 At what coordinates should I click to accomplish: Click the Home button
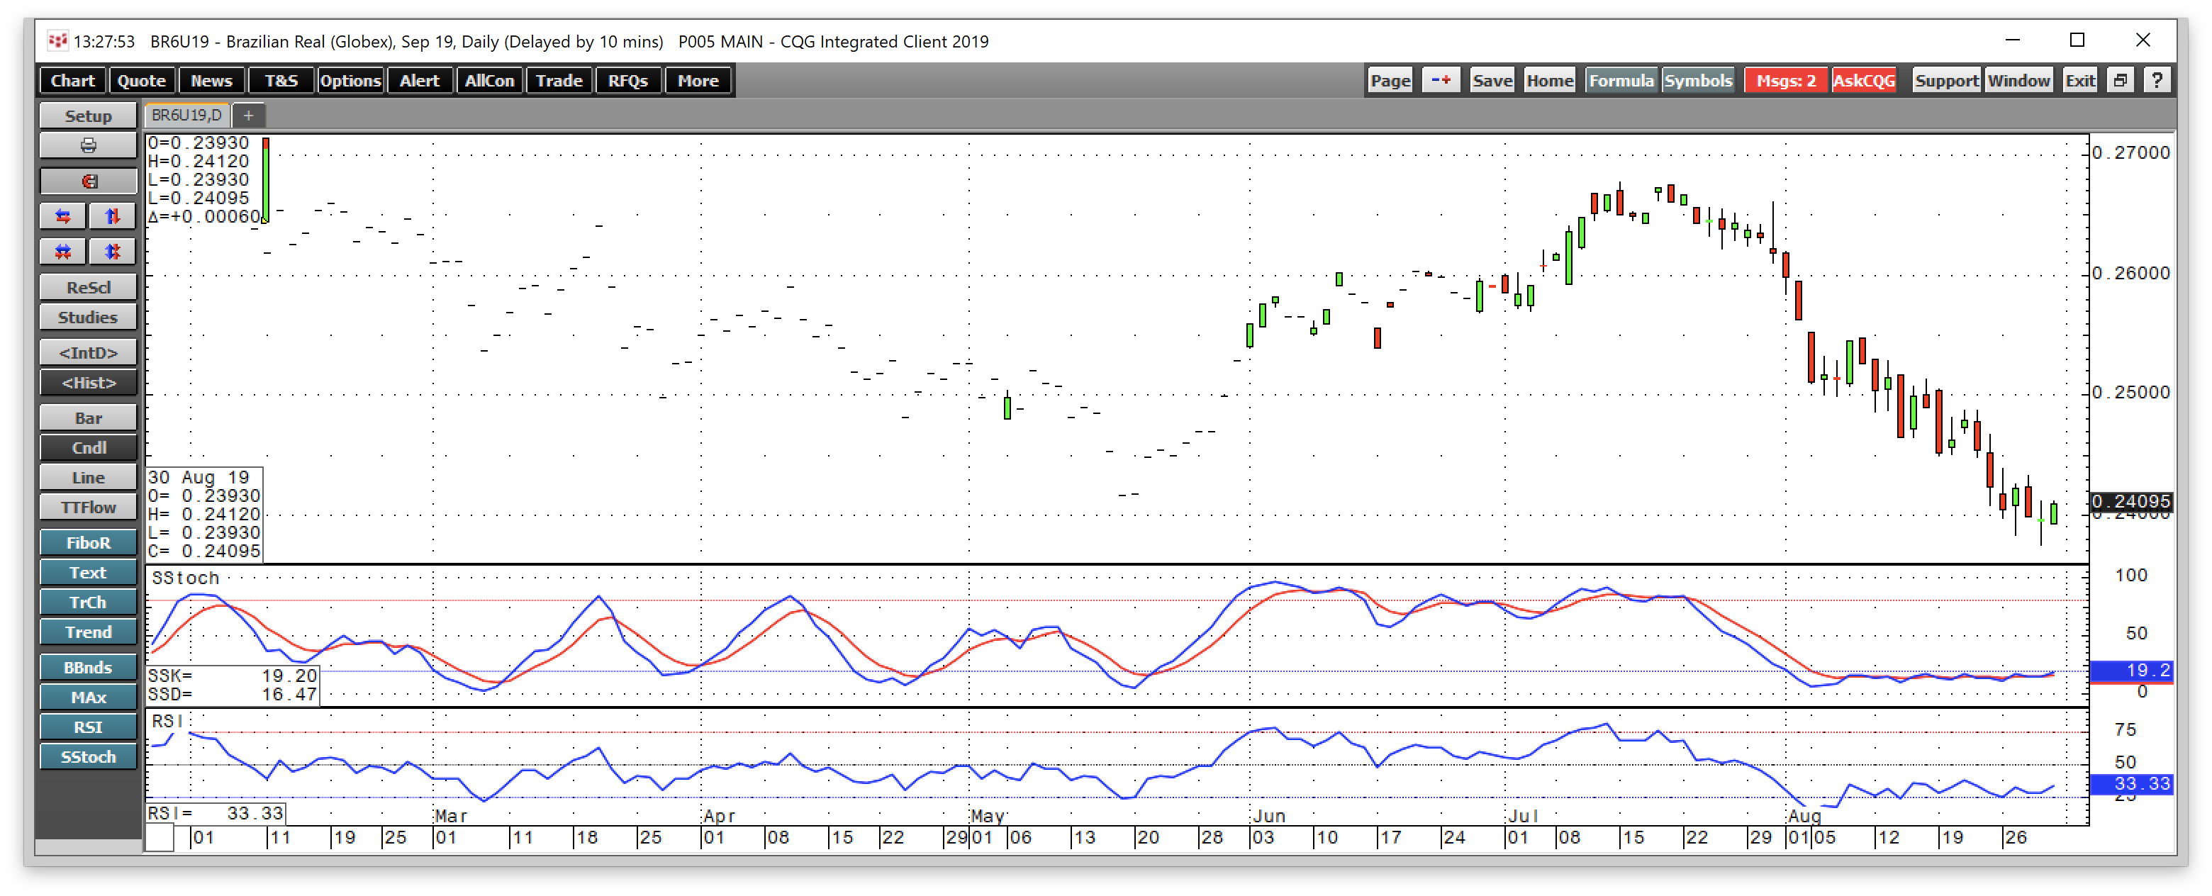click(x=1550, y=81)
